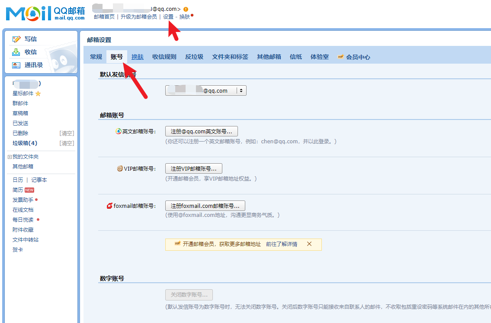Image resolution: width=491 pixels, height=323 pixels.
Task: Switch to the 收信规则 tab
Action: coord(164,57)
